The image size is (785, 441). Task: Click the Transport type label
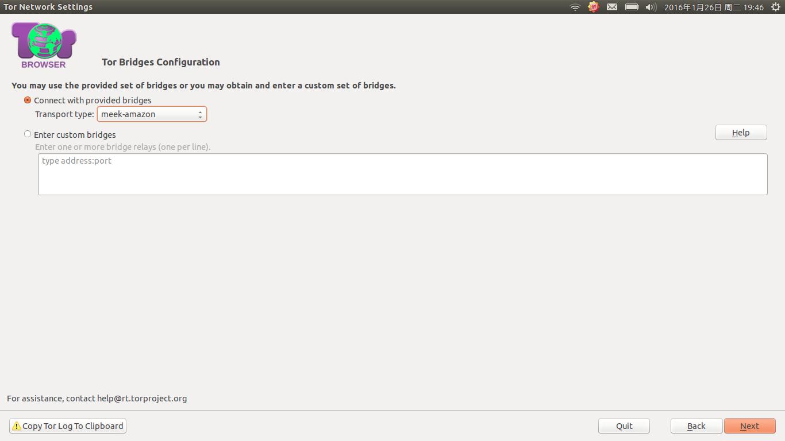click(x=64, y=114)
